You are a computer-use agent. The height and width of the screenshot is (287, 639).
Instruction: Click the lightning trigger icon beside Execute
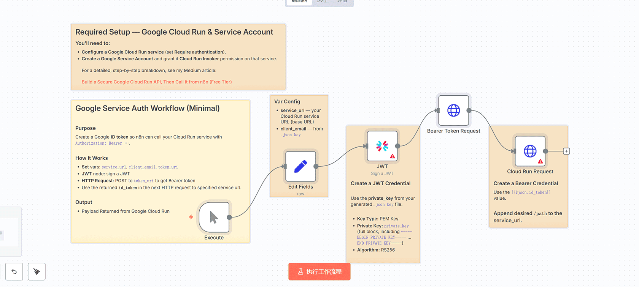pyautogui.click(x=191, y=217)
